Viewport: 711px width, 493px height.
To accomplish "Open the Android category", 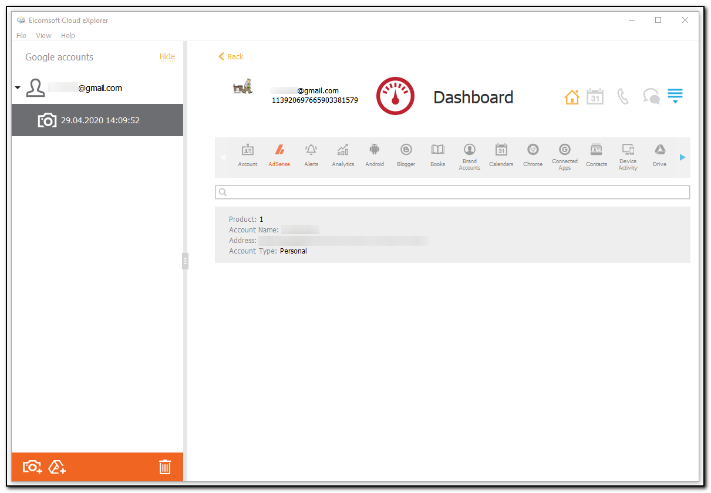I will click(374, 155).
